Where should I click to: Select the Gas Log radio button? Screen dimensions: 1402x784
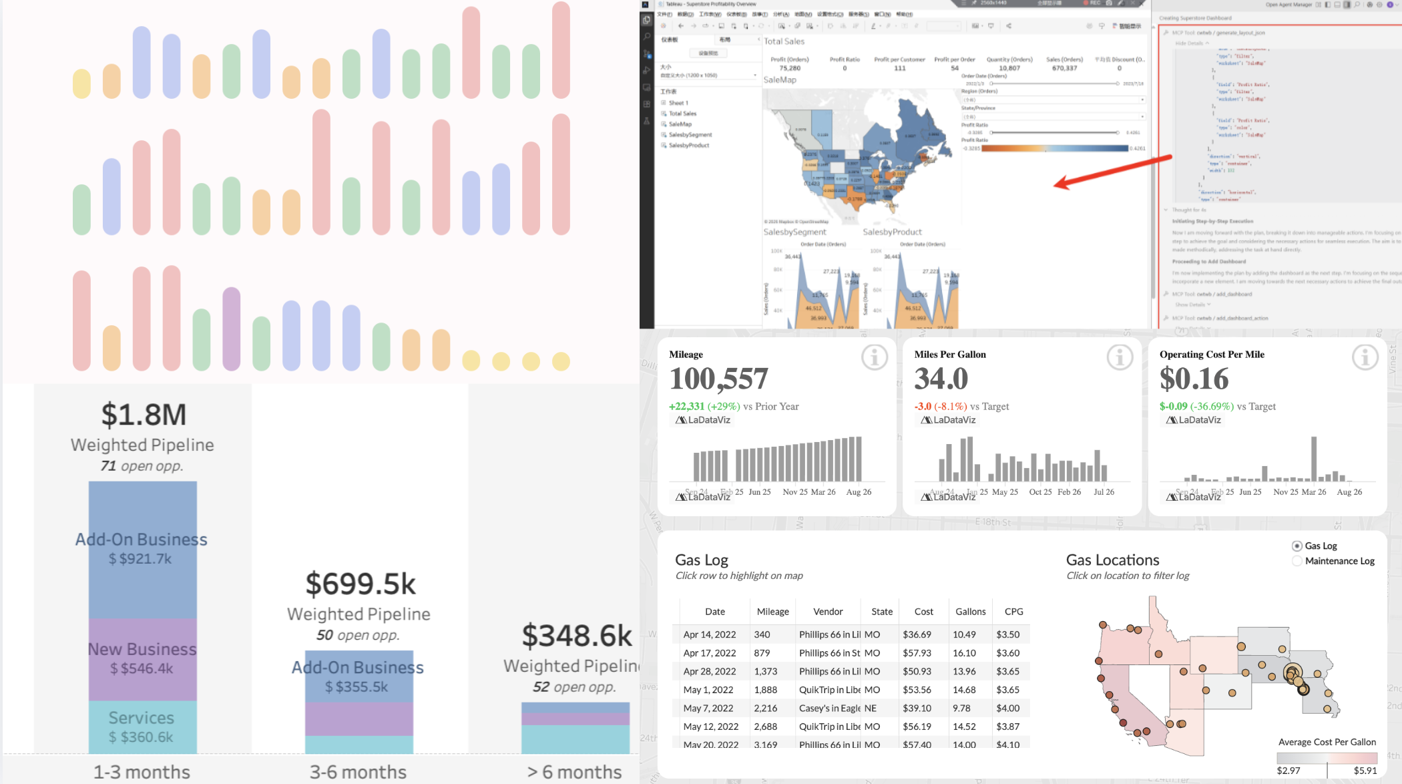coord(1297,546)
